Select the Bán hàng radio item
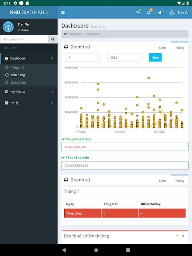Image resolution: width=192 pixels, height=256 pixels. click(x=7, y=75)
